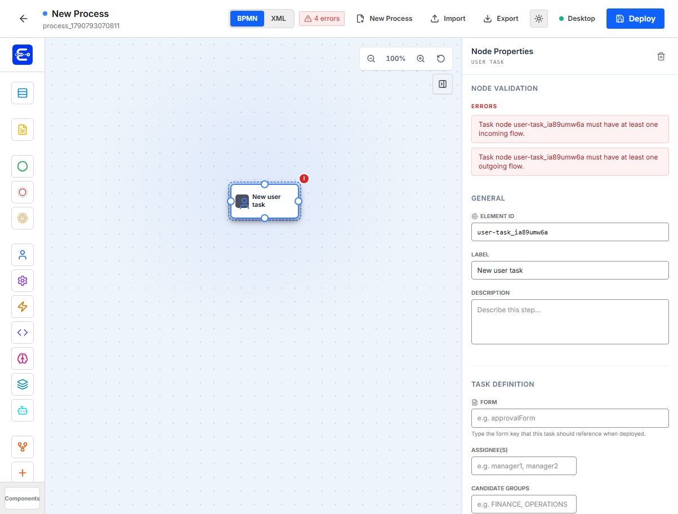Add a service task with the gear icon
Screen dimensions: 678x514
23,281
